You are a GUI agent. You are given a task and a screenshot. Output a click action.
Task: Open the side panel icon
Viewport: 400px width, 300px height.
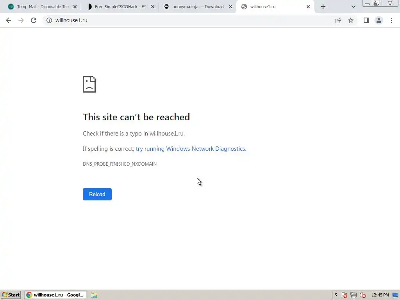pos(366,20)
